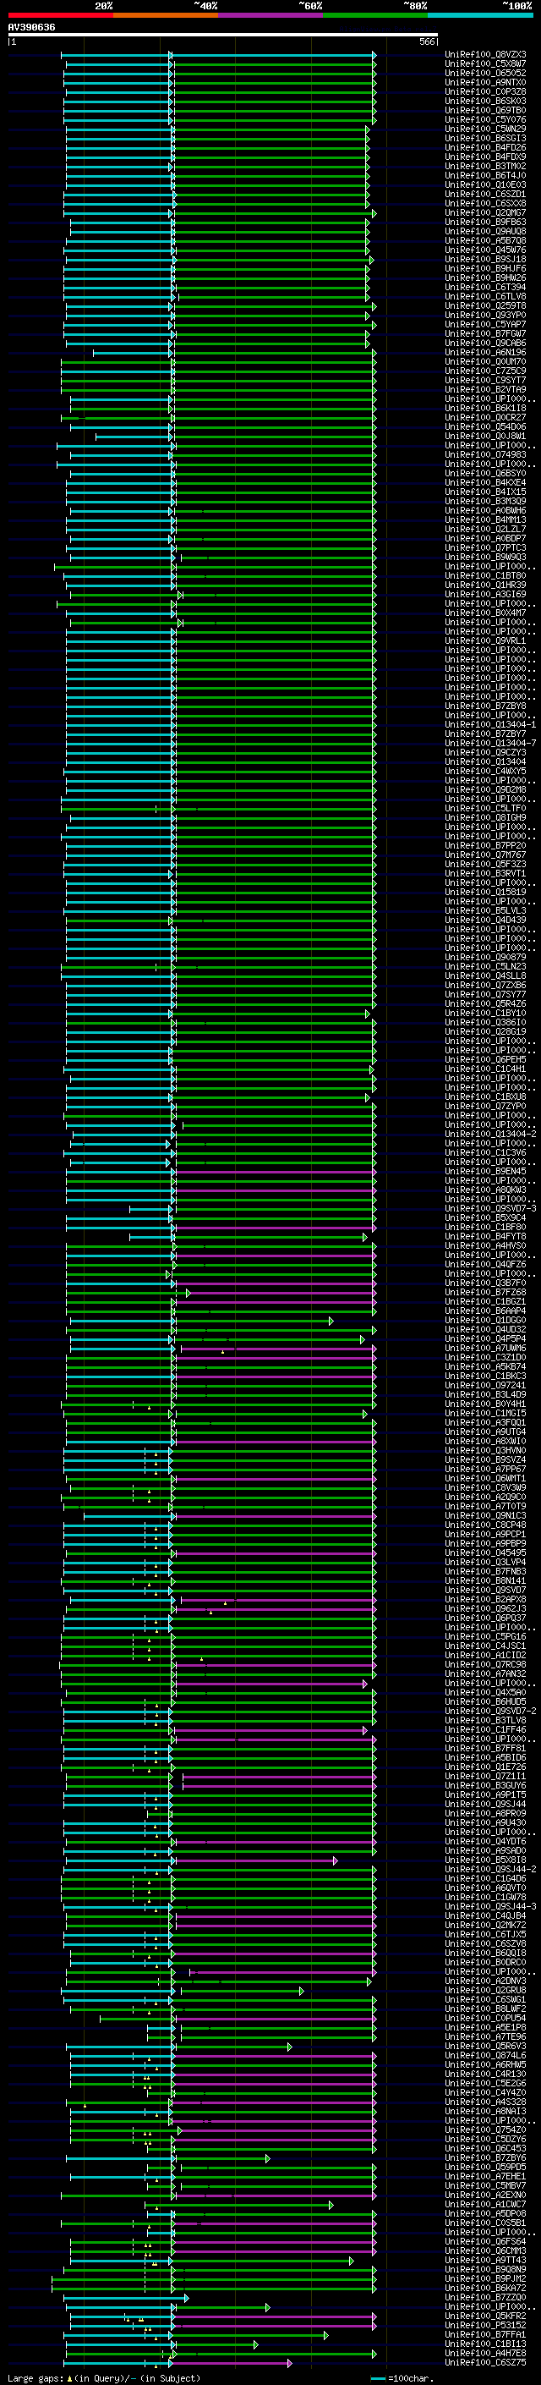Select label UniRef100_A6N196
541x2385 pixels.
485,353
